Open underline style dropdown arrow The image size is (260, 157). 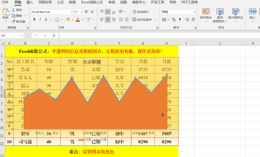pyautogui.click(x=50, y=20)
